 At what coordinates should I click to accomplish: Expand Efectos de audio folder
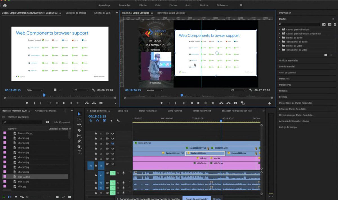tap(279, 38)
